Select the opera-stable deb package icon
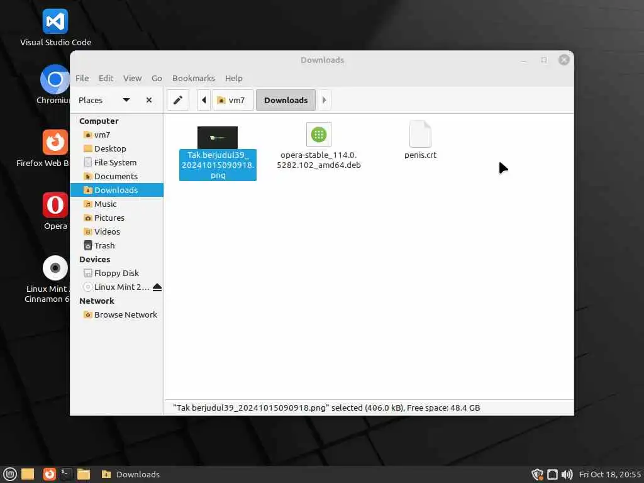The width and height of the screenshot is (644, 483). click(319, 135)
